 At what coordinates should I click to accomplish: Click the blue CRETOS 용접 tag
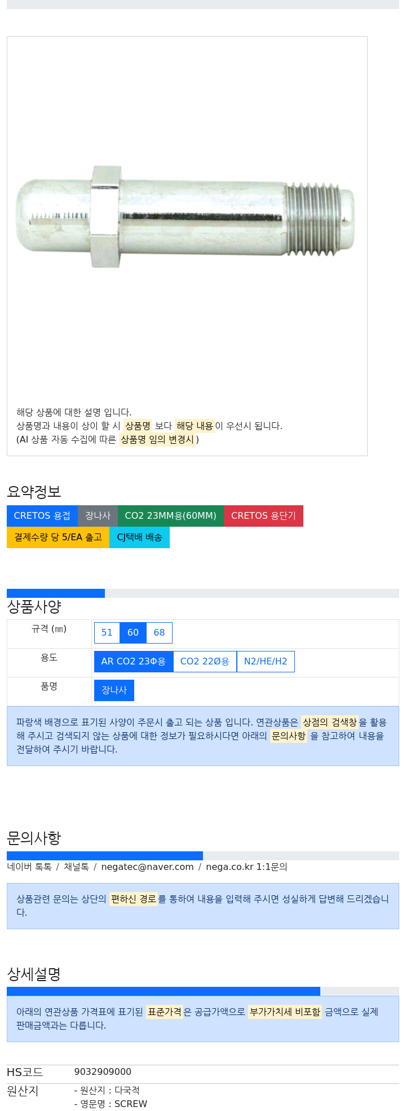(x=42, y=516)
